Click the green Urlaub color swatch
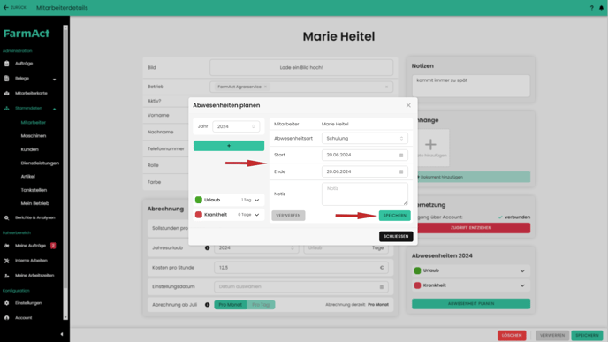 199,200
